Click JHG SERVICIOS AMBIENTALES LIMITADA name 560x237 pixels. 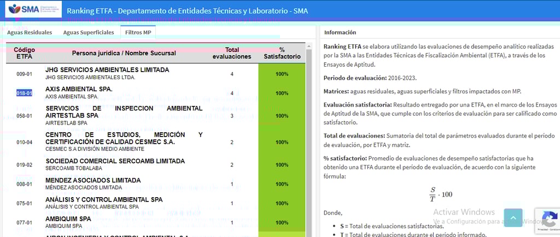[107, 70]
